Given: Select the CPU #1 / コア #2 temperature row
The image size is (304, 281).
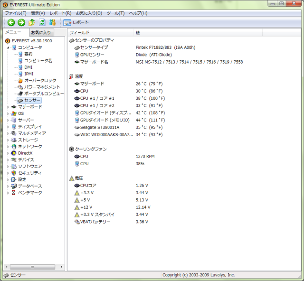Looking at the screenshot, I should (118, 106).
